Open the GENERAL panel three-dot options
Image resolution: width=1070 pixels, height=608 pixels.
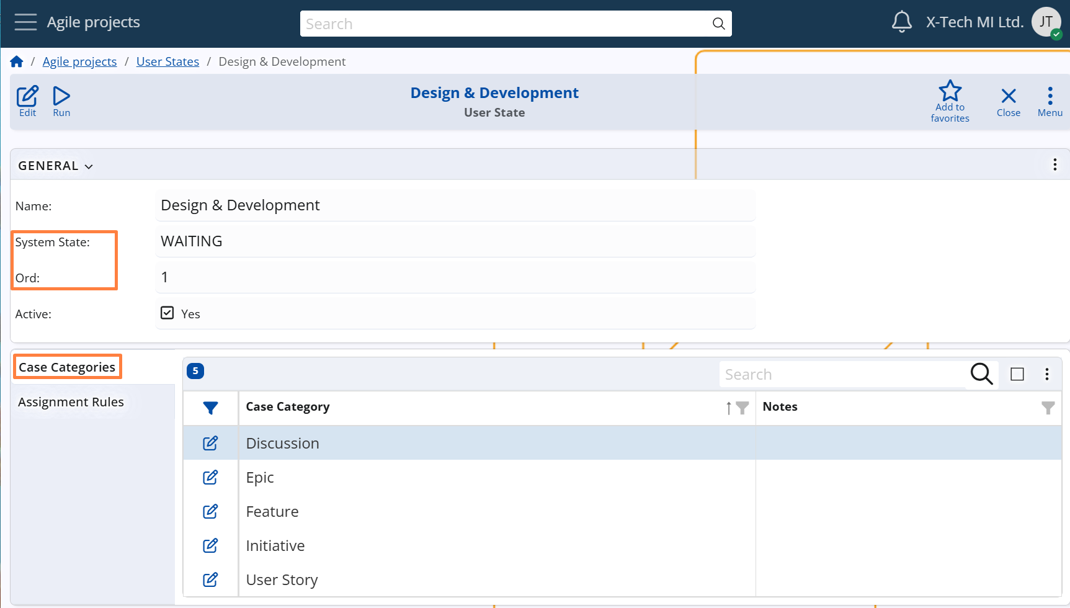pos(1054,164)
